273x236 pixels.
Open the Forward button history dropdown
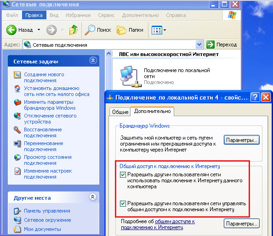[x=62, y=30]
